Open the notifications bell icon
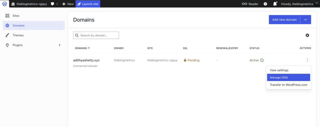320x127 pixels. (275, 4)
